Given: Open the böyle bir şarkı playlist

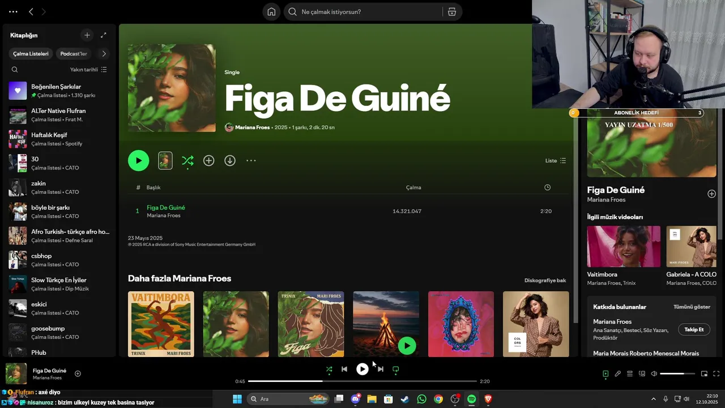Looking at the screenshot, I should 59,211.
